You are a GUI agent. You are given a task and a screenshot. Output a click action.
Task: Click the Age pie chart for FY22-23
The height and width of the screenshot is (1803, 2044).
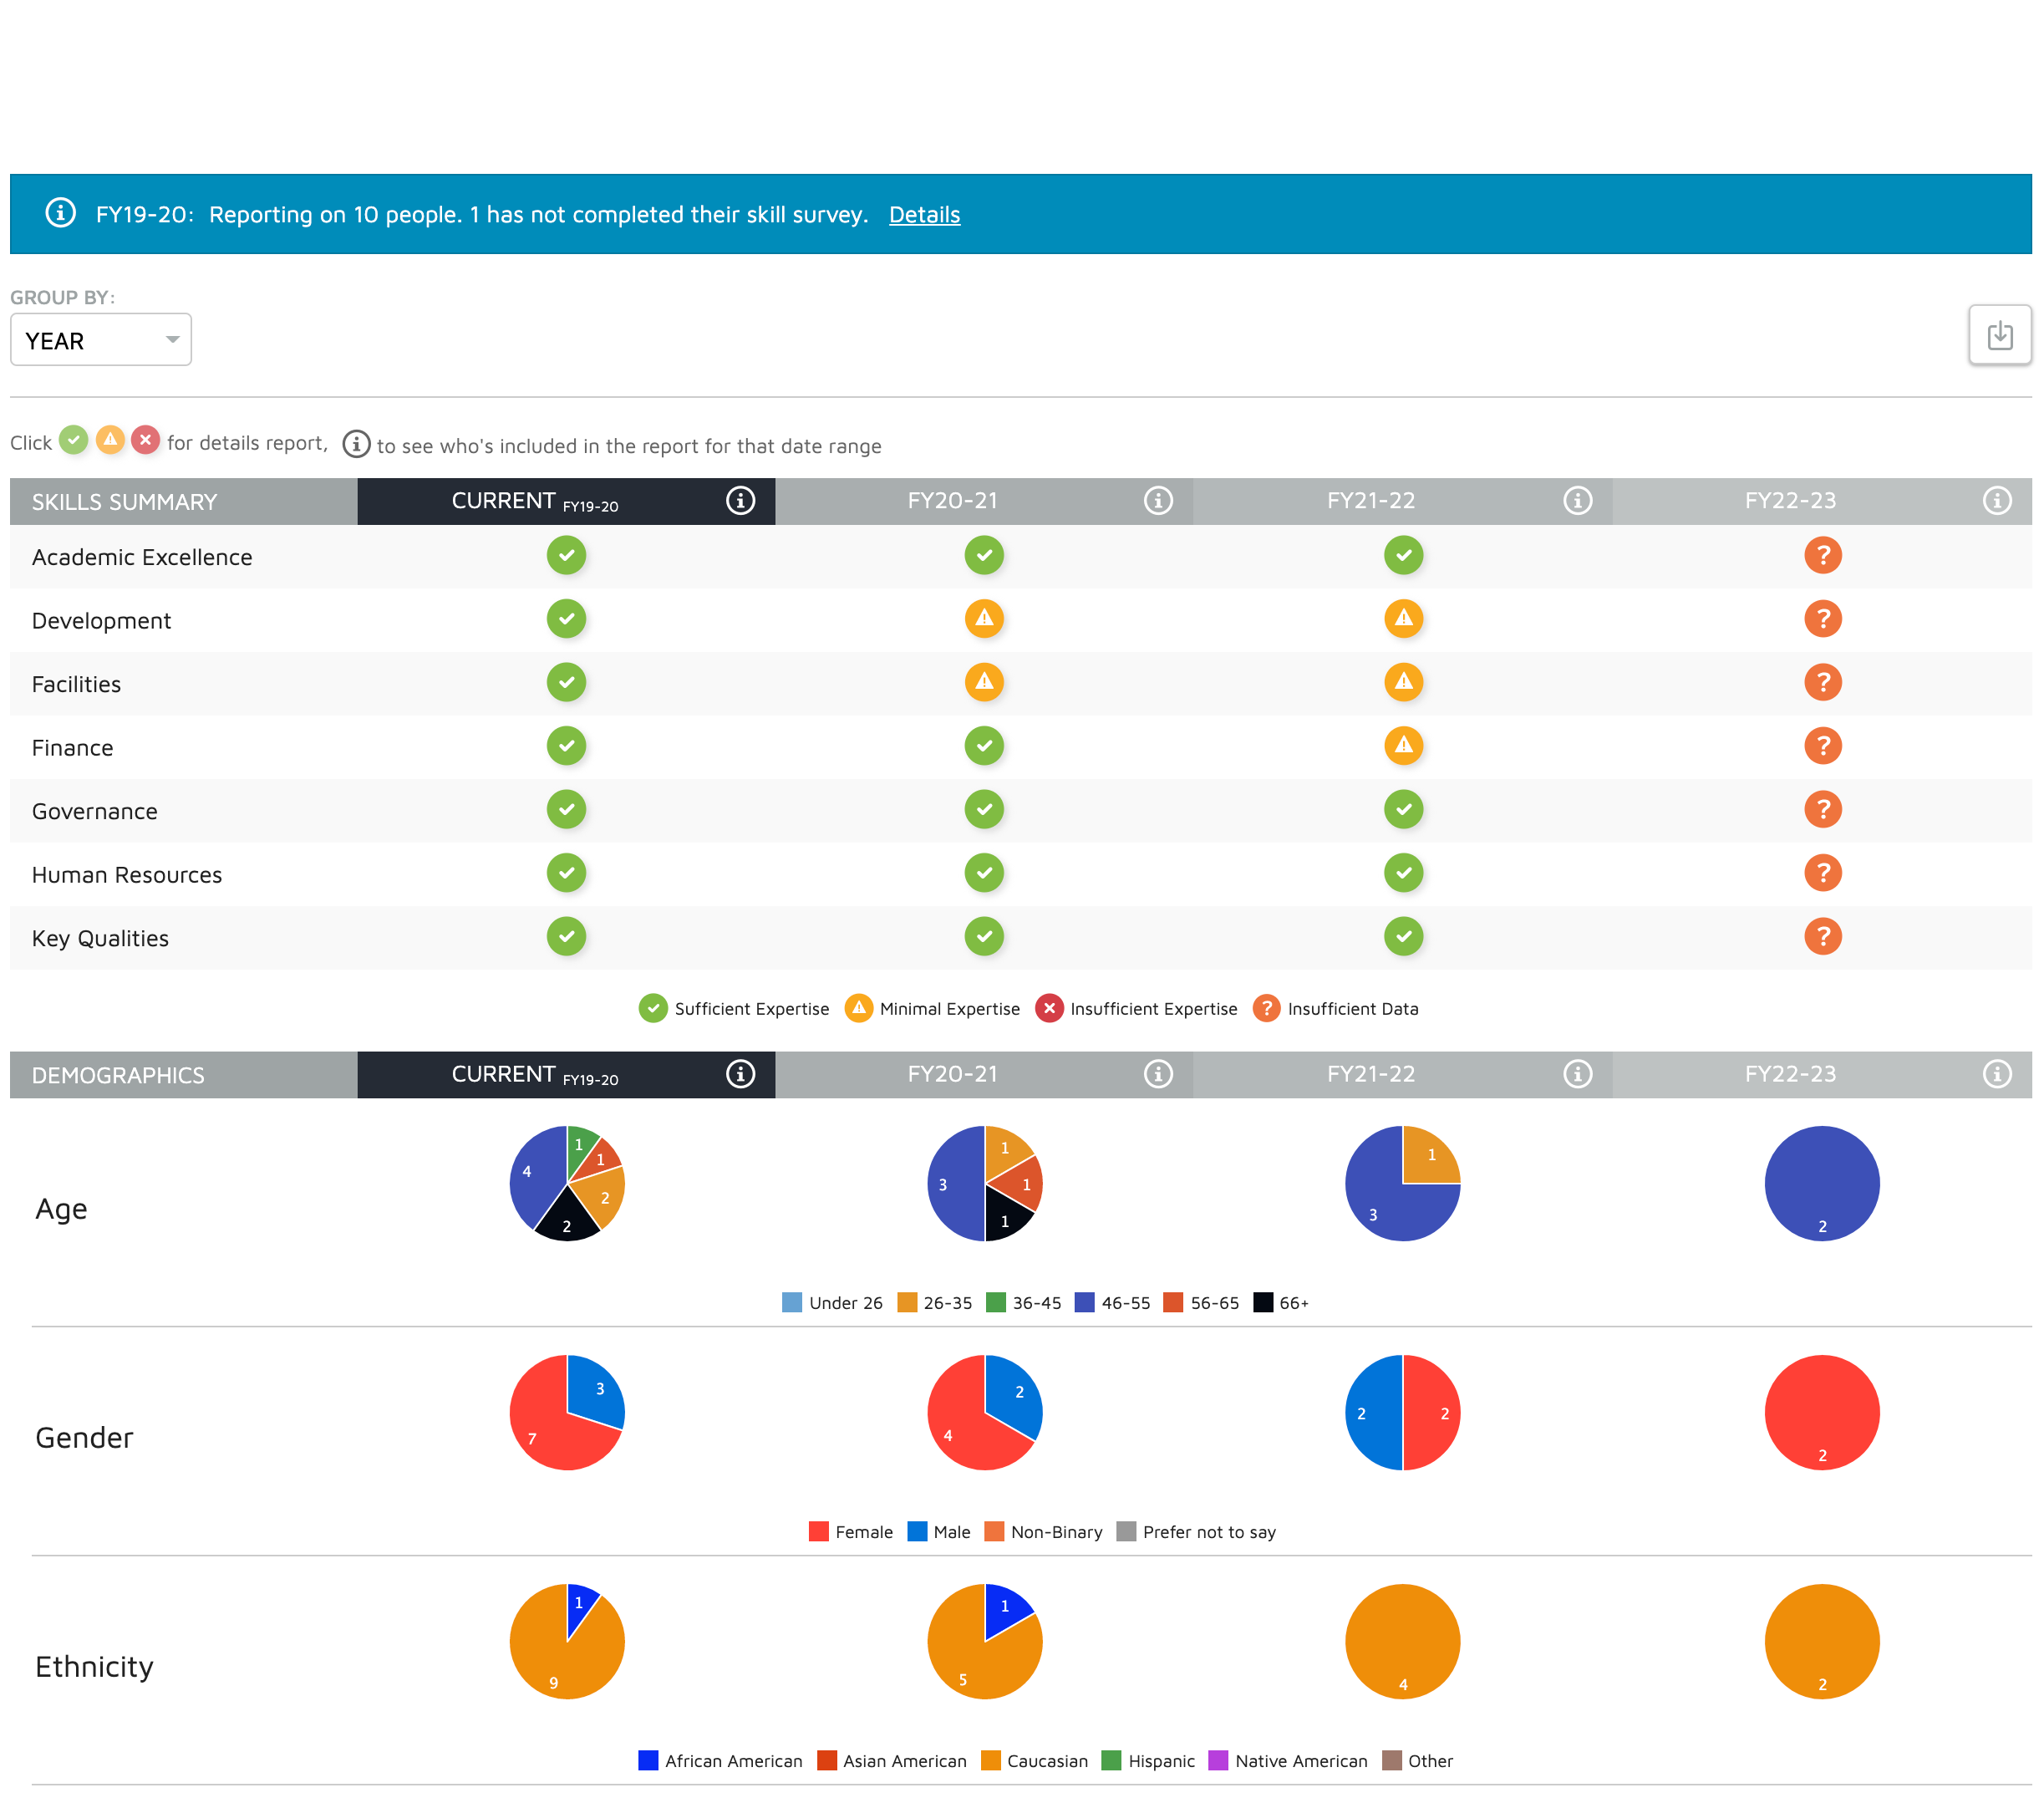click(x=1822, y=1184)
